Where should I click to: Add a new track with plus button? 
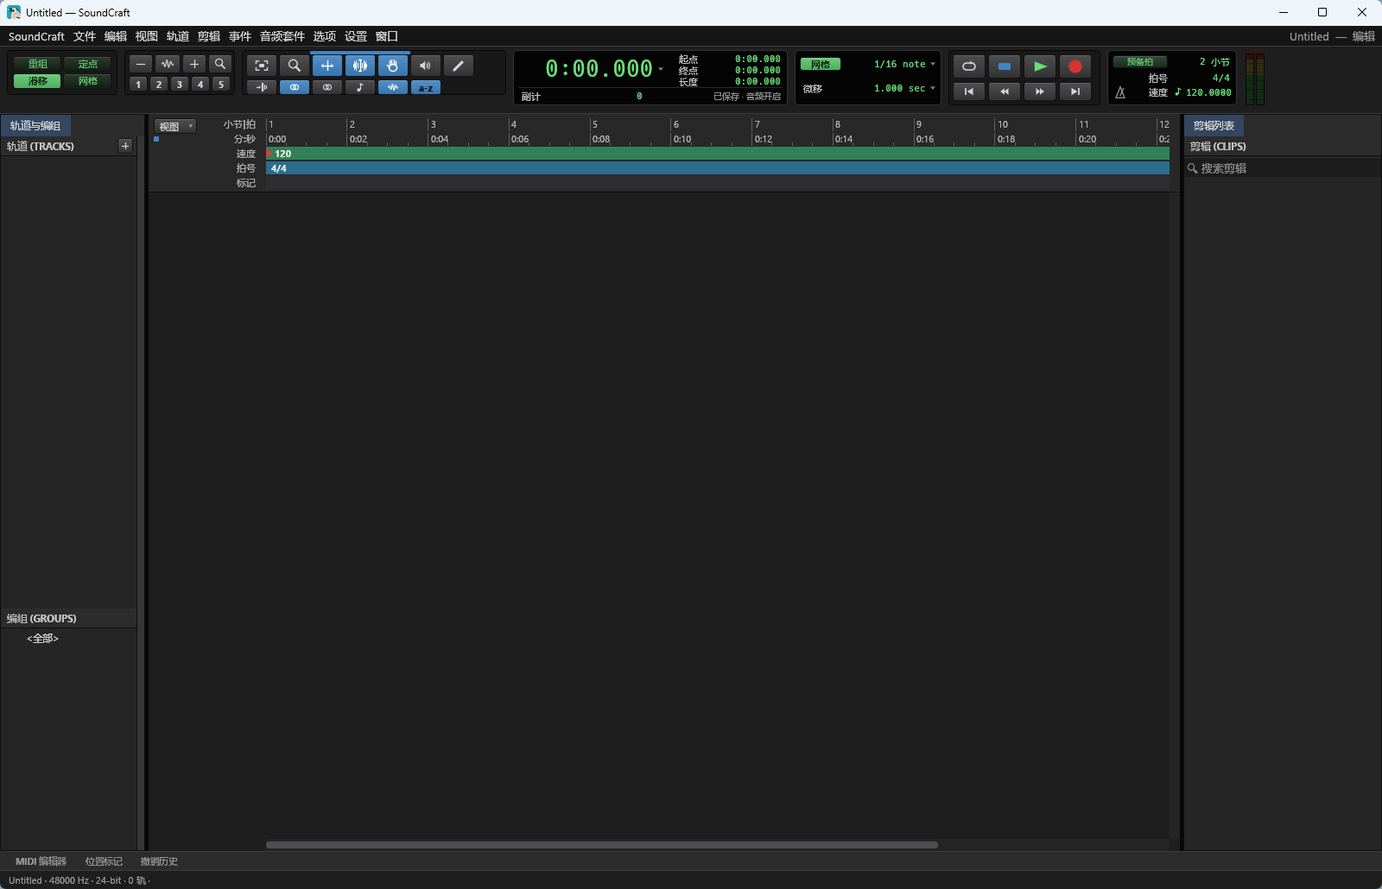point(125,146)
